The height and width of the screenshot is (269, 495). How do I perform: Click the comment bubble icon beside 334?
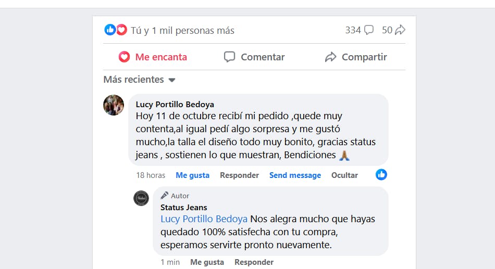(x=369, y=30)
